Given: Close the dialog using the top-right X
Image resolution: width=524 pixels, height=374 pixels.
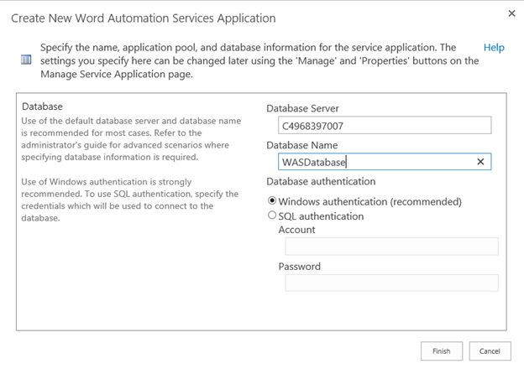Looking at the screenshot, I should point(512,13).
